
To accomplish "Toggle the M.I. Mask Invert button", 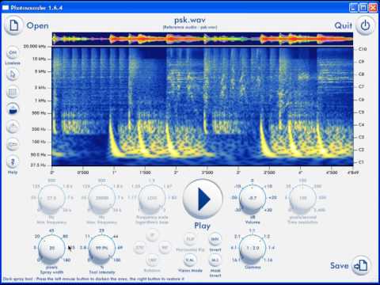I will tap(215, 260).
